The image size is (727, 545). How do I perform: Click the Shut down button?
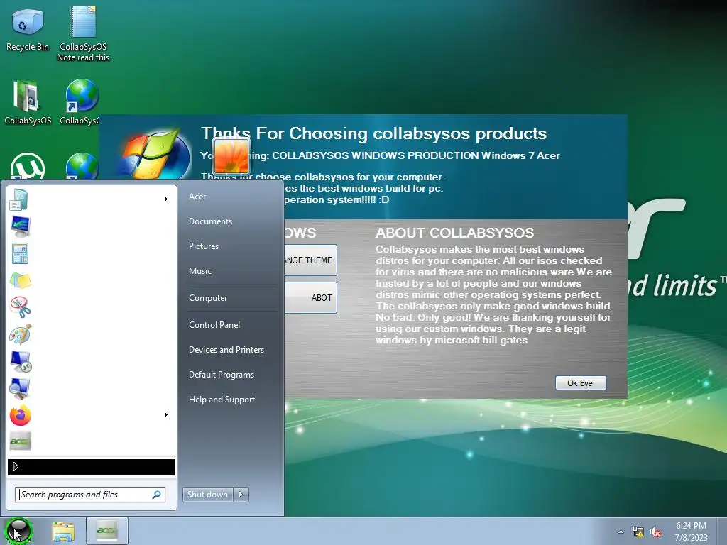click(x=208, y=495)
